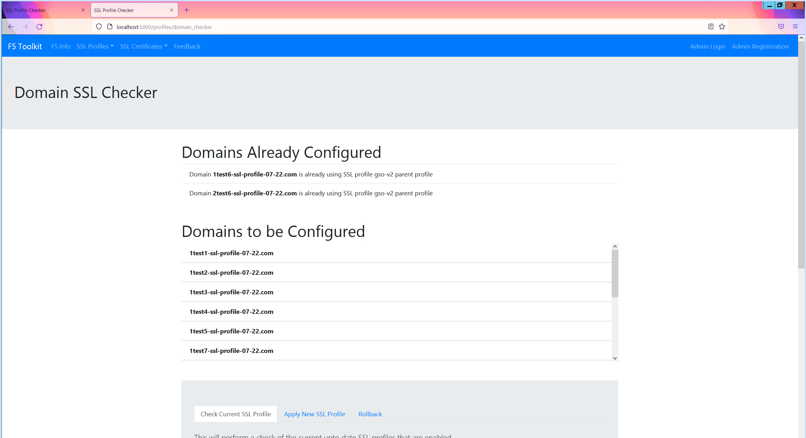Screen dimensions: 806x438
Task: Open the Admin Registeration link
Action: click(760, 46)
